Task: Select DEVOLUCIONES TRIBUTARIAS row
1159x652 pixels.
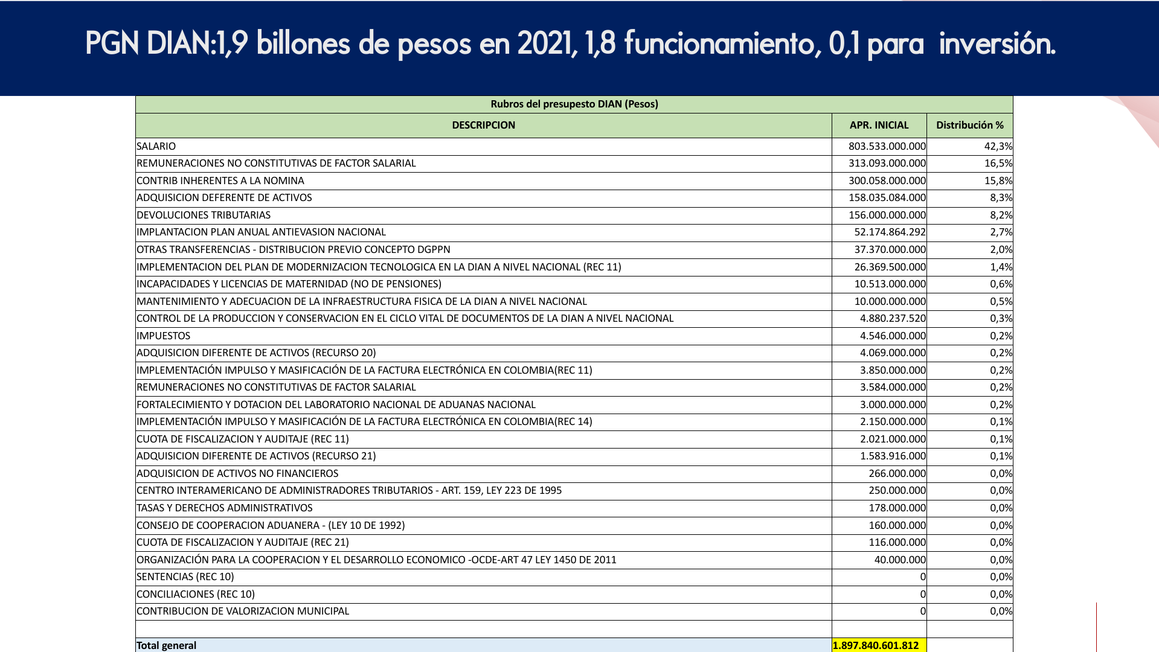Action: pyautogui.click(x=204, y=215)
